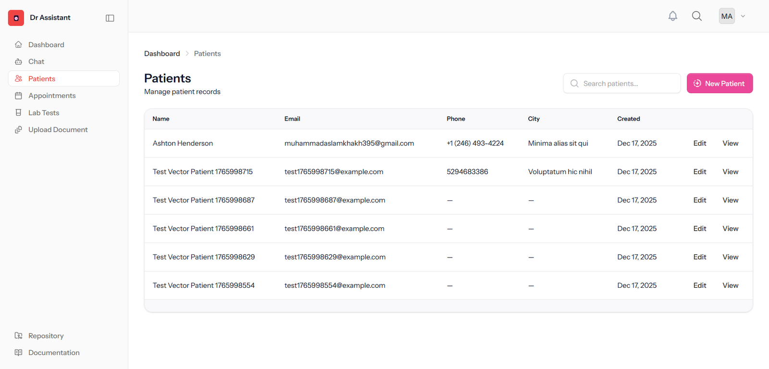This screenshot has height=369, width=769.
Task: View Test Vector Patient 1765998715
Action: (731, 172)
